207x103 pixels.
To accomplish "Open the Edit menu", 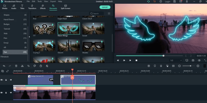I will [34, 2].
